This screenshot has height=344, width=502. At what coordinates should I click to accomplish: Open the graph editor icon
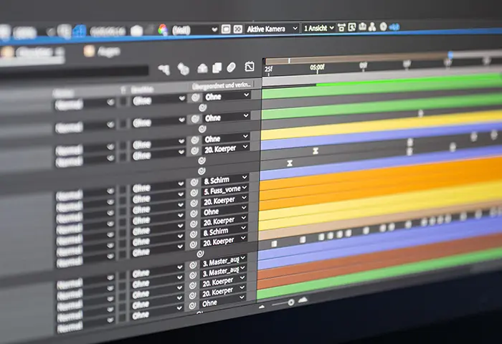tap(250, 66)
